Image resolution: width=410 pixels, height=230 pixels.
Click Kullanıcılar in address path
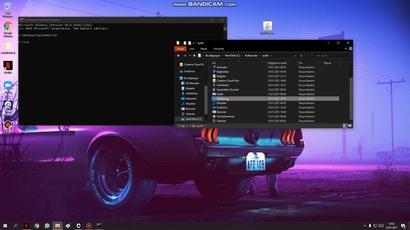251,56
